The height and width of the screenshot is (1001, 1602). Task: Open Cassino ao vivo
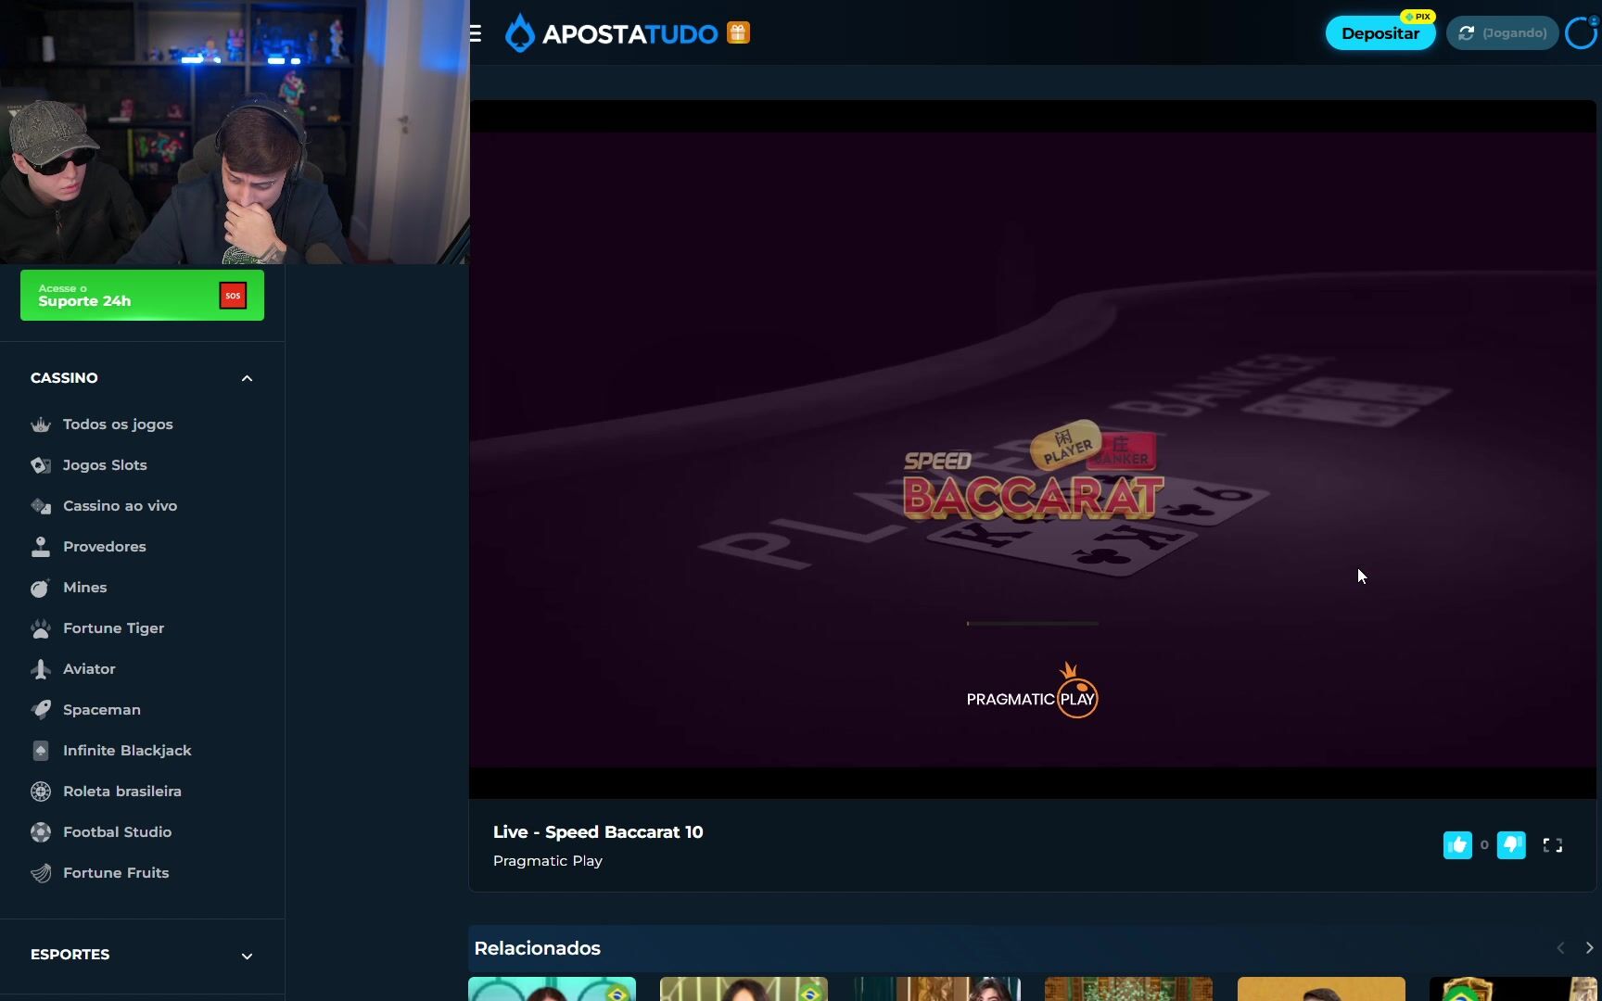point(120,506)
